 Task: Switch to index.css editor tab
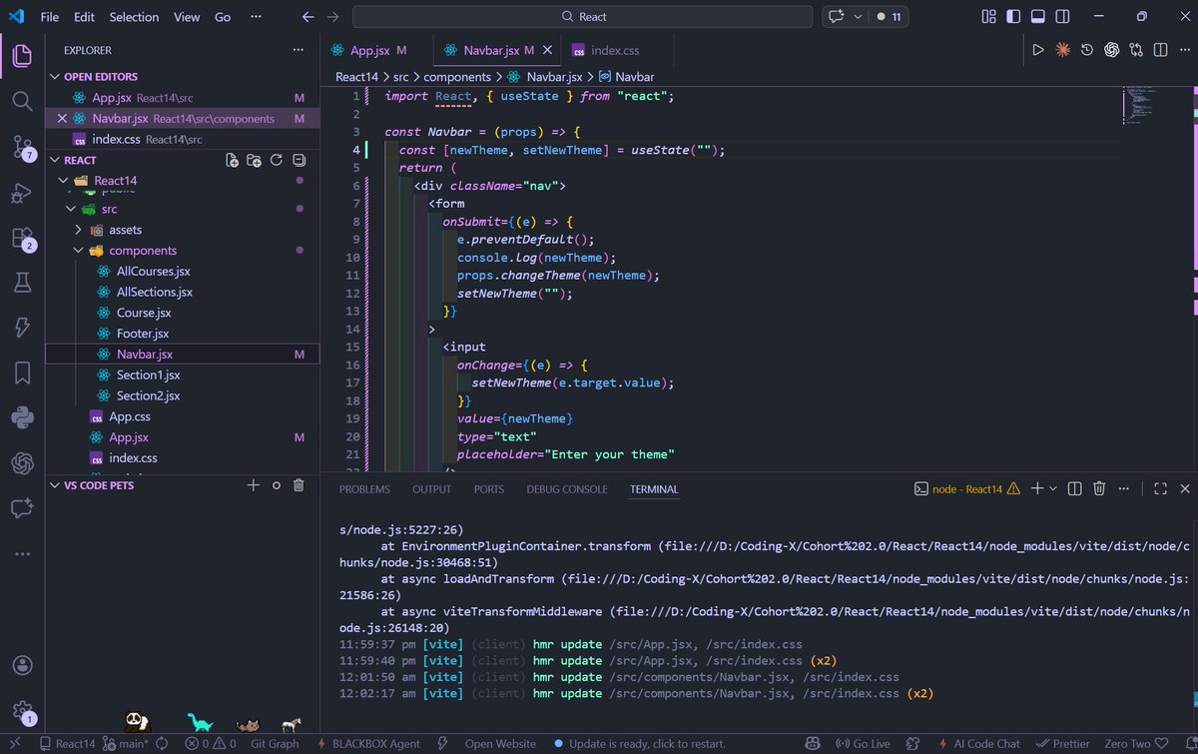(x=615, y=50)
